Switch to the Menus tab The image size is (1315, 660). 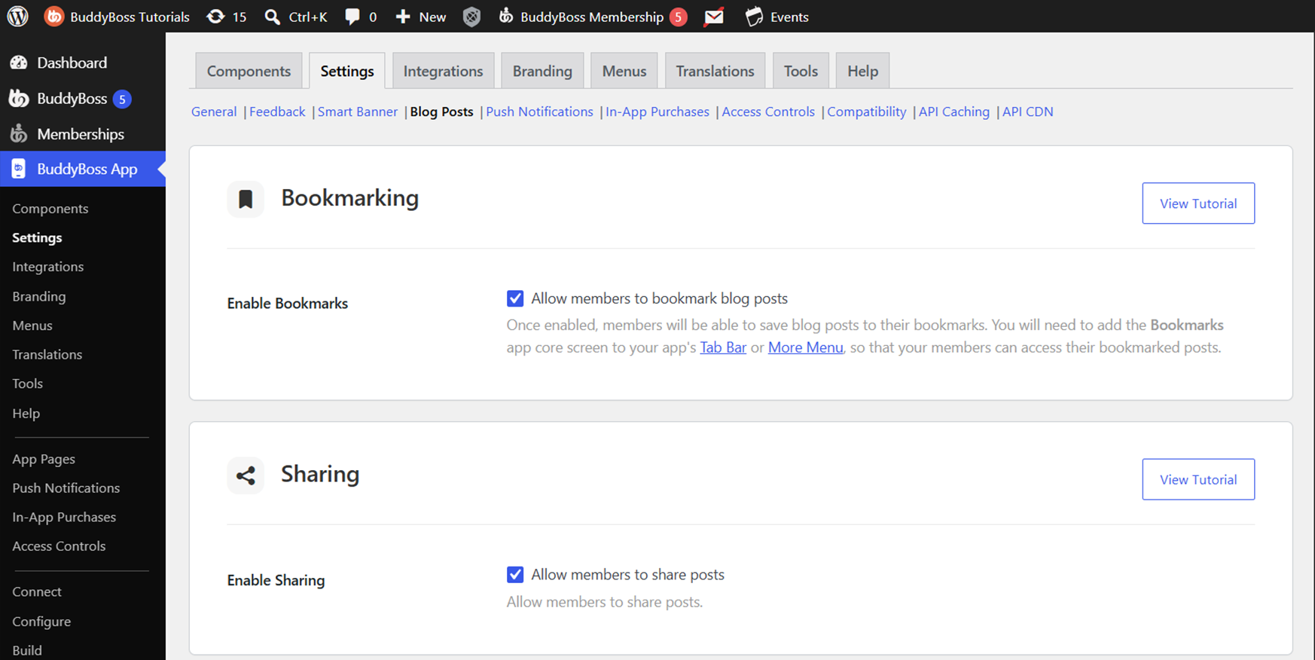pyautogui.click(x=624, y=71)
